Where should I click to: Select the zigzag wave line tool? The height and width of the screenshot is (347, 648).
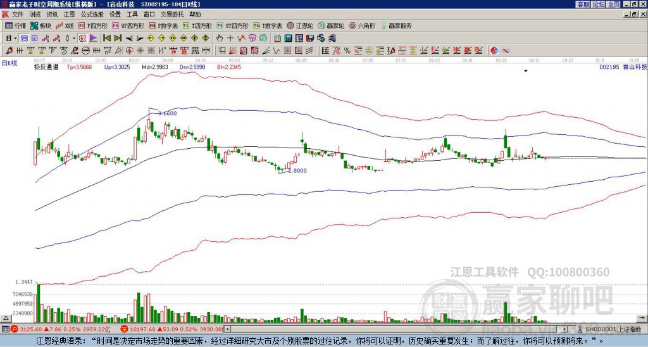pos(276,51)
